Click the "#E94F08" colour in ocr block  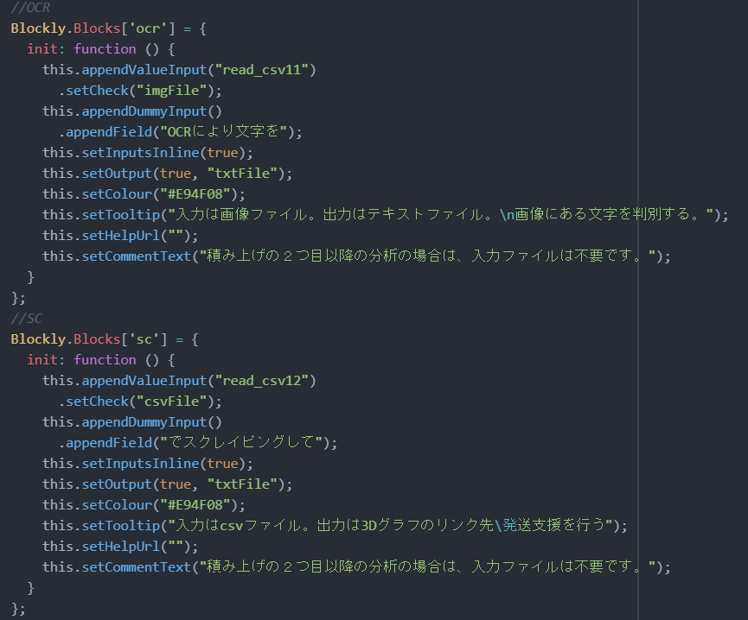(199, 194)
